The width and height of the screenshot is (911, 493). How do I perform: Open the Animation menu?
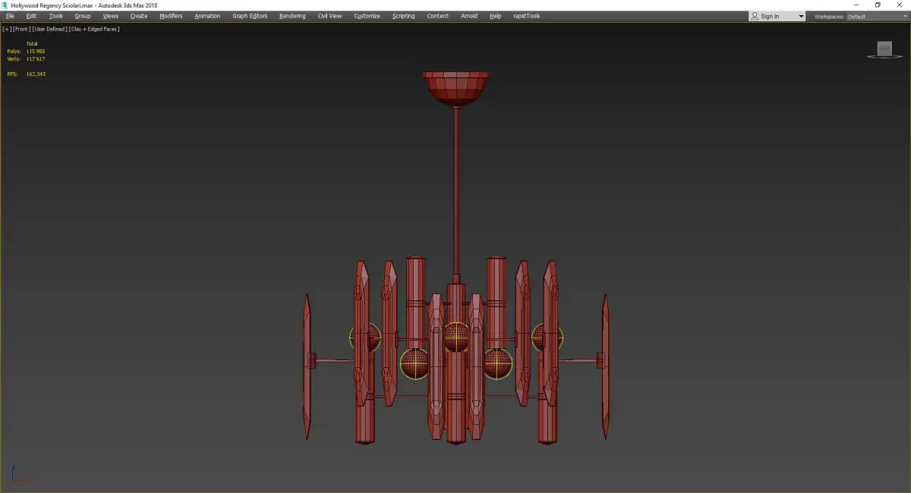[x=207, y=16]
